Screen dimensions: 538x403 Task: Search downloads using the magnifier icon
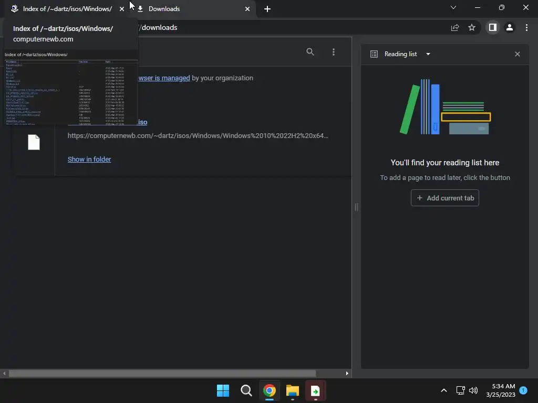310,52
